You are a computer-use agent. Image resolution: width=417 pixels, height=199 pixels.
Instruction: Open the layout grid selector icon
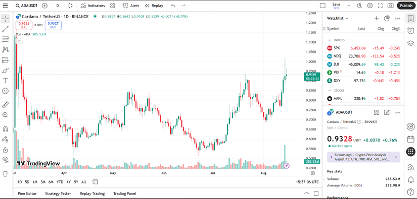coord(322,6)
